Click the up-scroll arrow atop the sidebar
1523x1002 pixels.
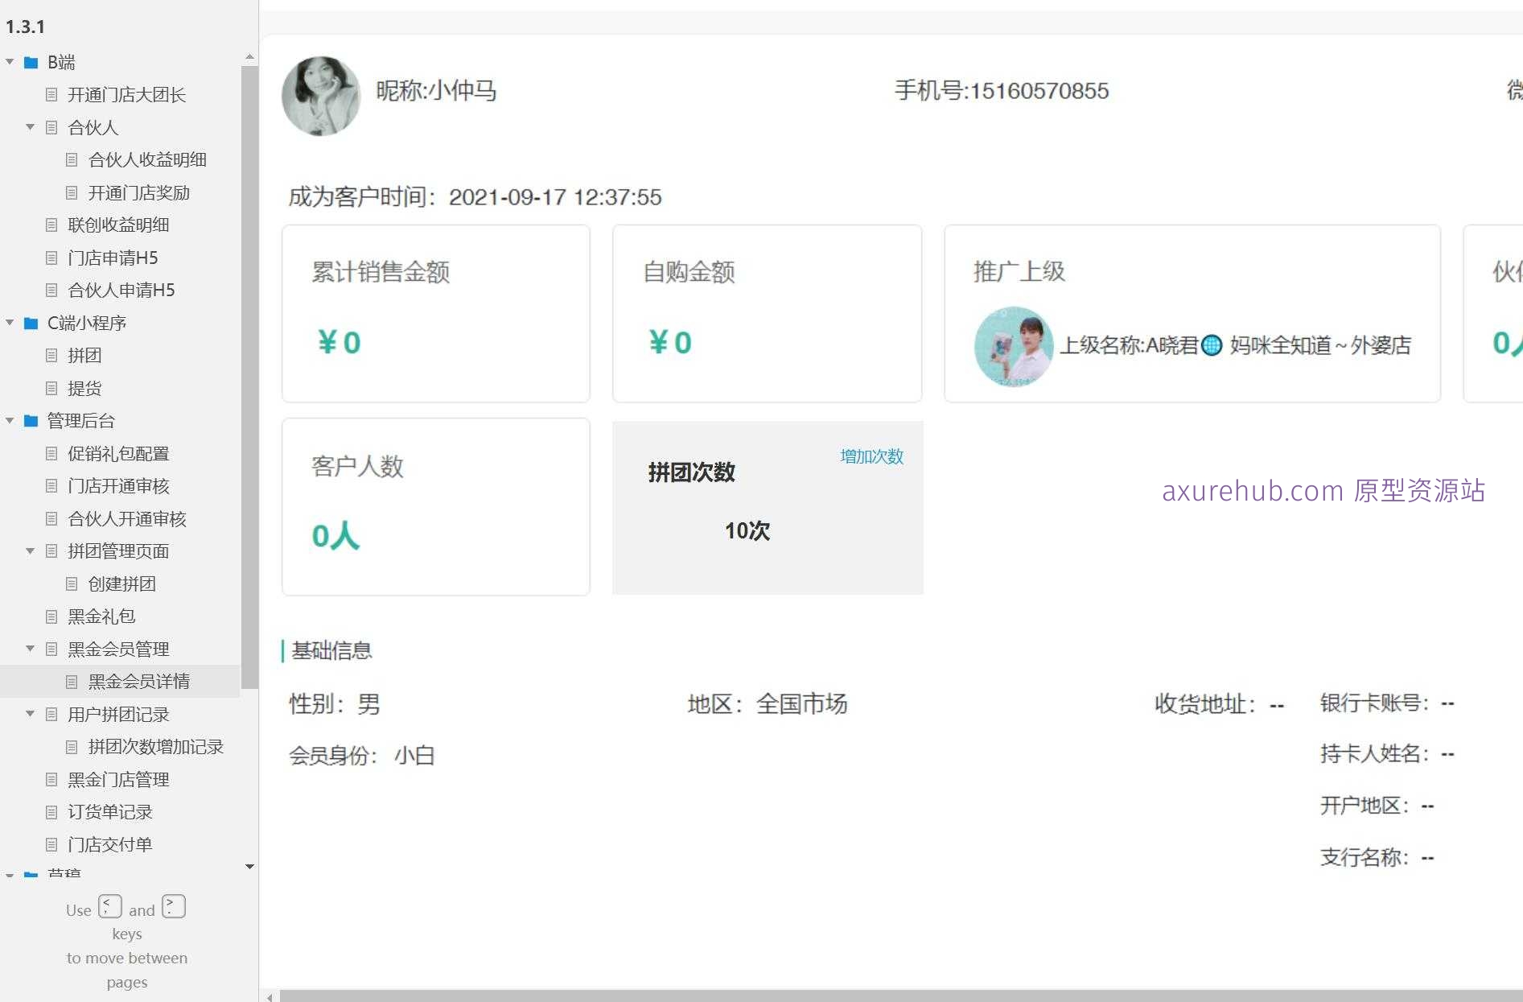point(249,56)
